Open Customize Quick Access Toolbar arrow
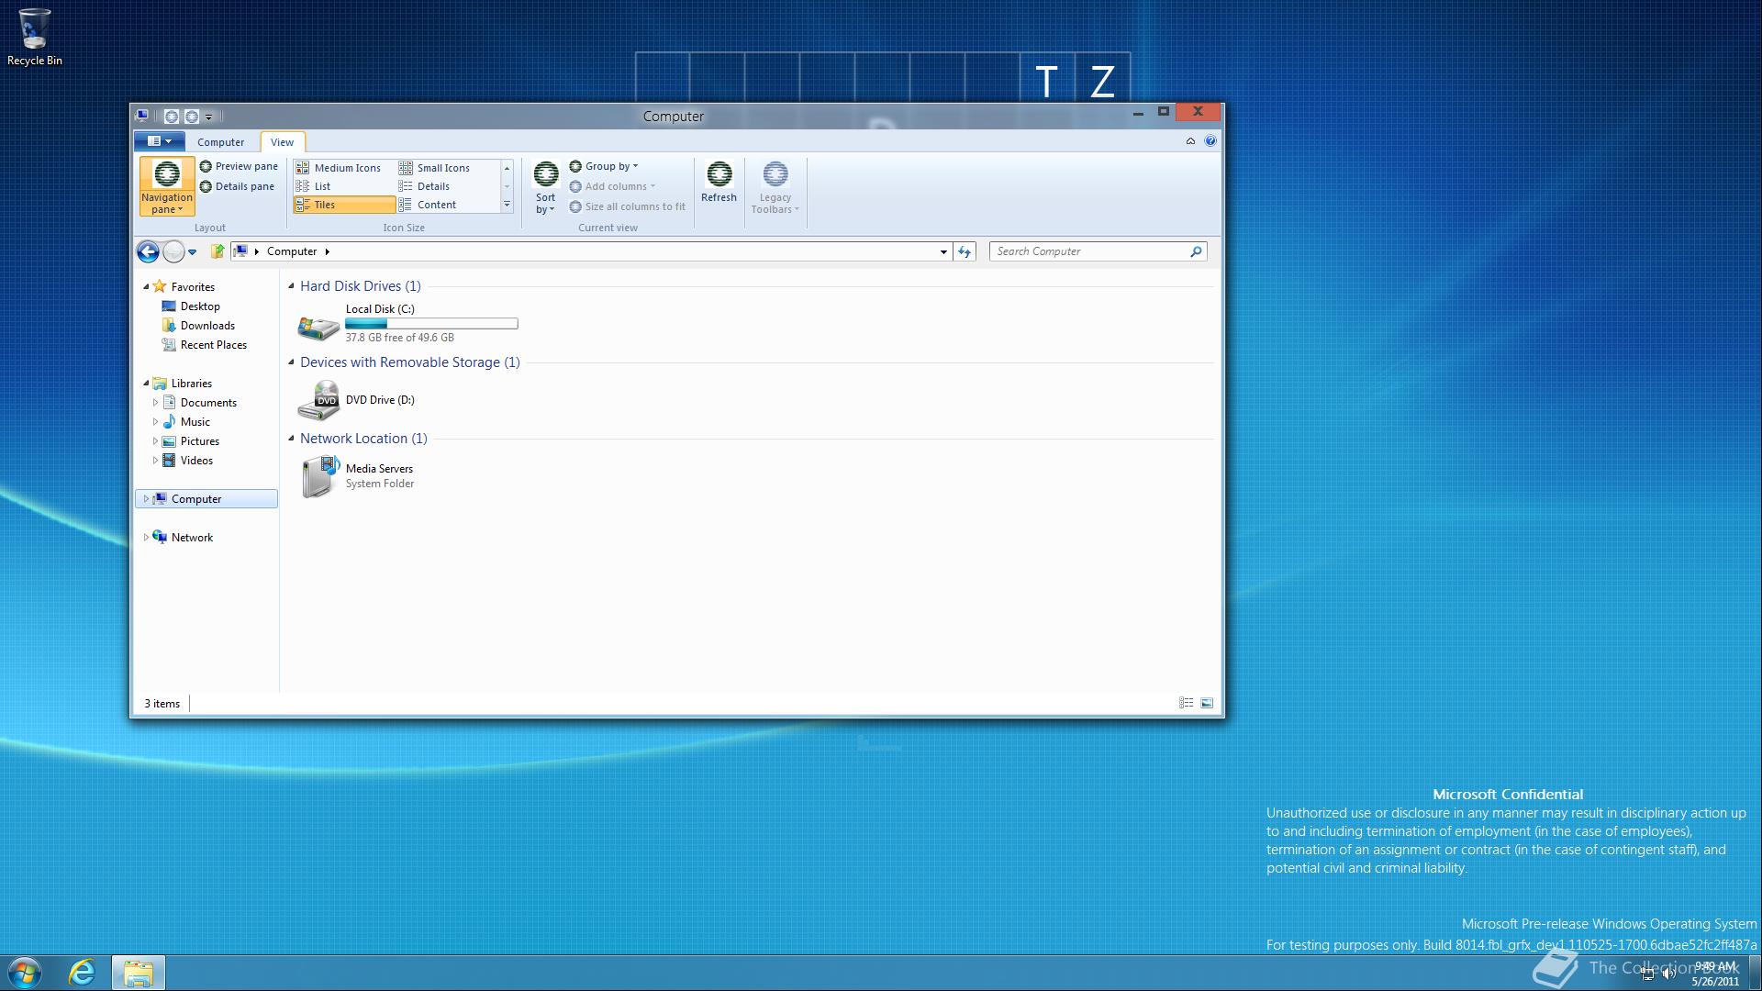The width and height of the screenshot is (1762, 991). (x=209, y=117)
